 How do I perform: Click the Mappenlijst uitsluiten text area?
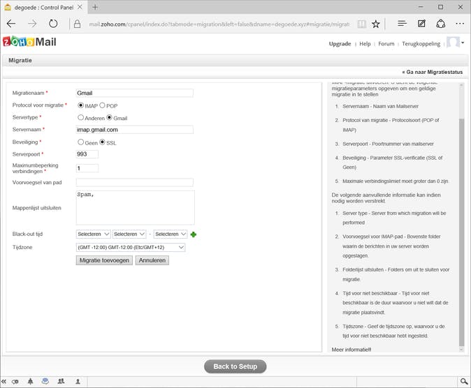135,208
